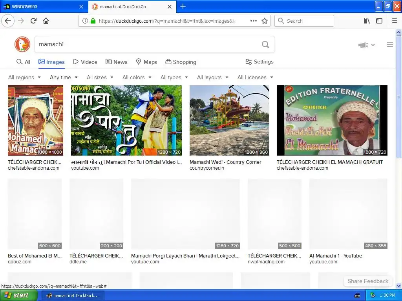Screen dimensions: 402x301
Task: Click nwpimaging.com source text
Action: tap(266, 262)
